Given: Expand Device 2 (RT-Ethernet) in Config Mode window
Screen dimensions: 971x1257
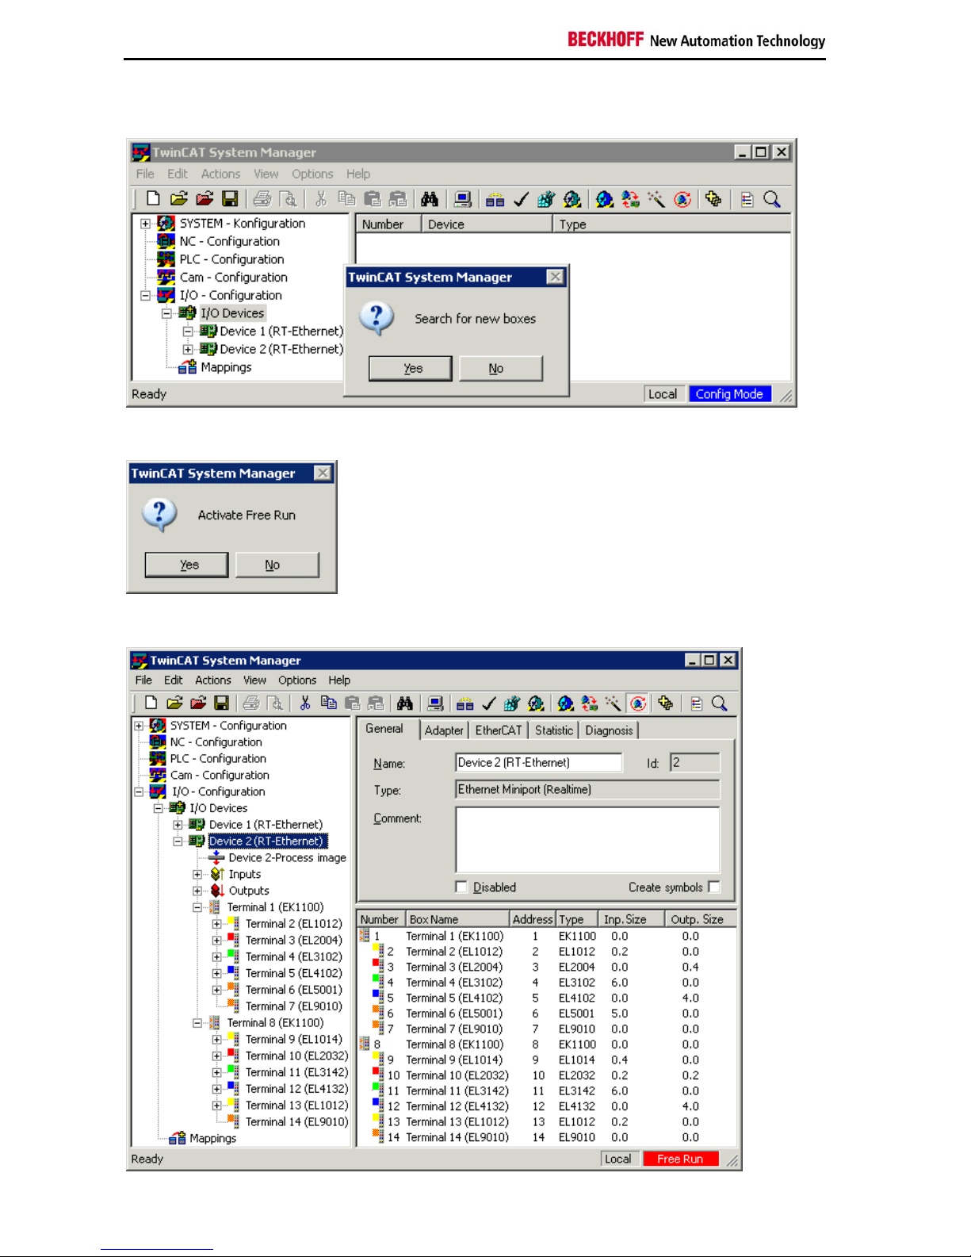Looking at the screenshot, I should (188, 349).
